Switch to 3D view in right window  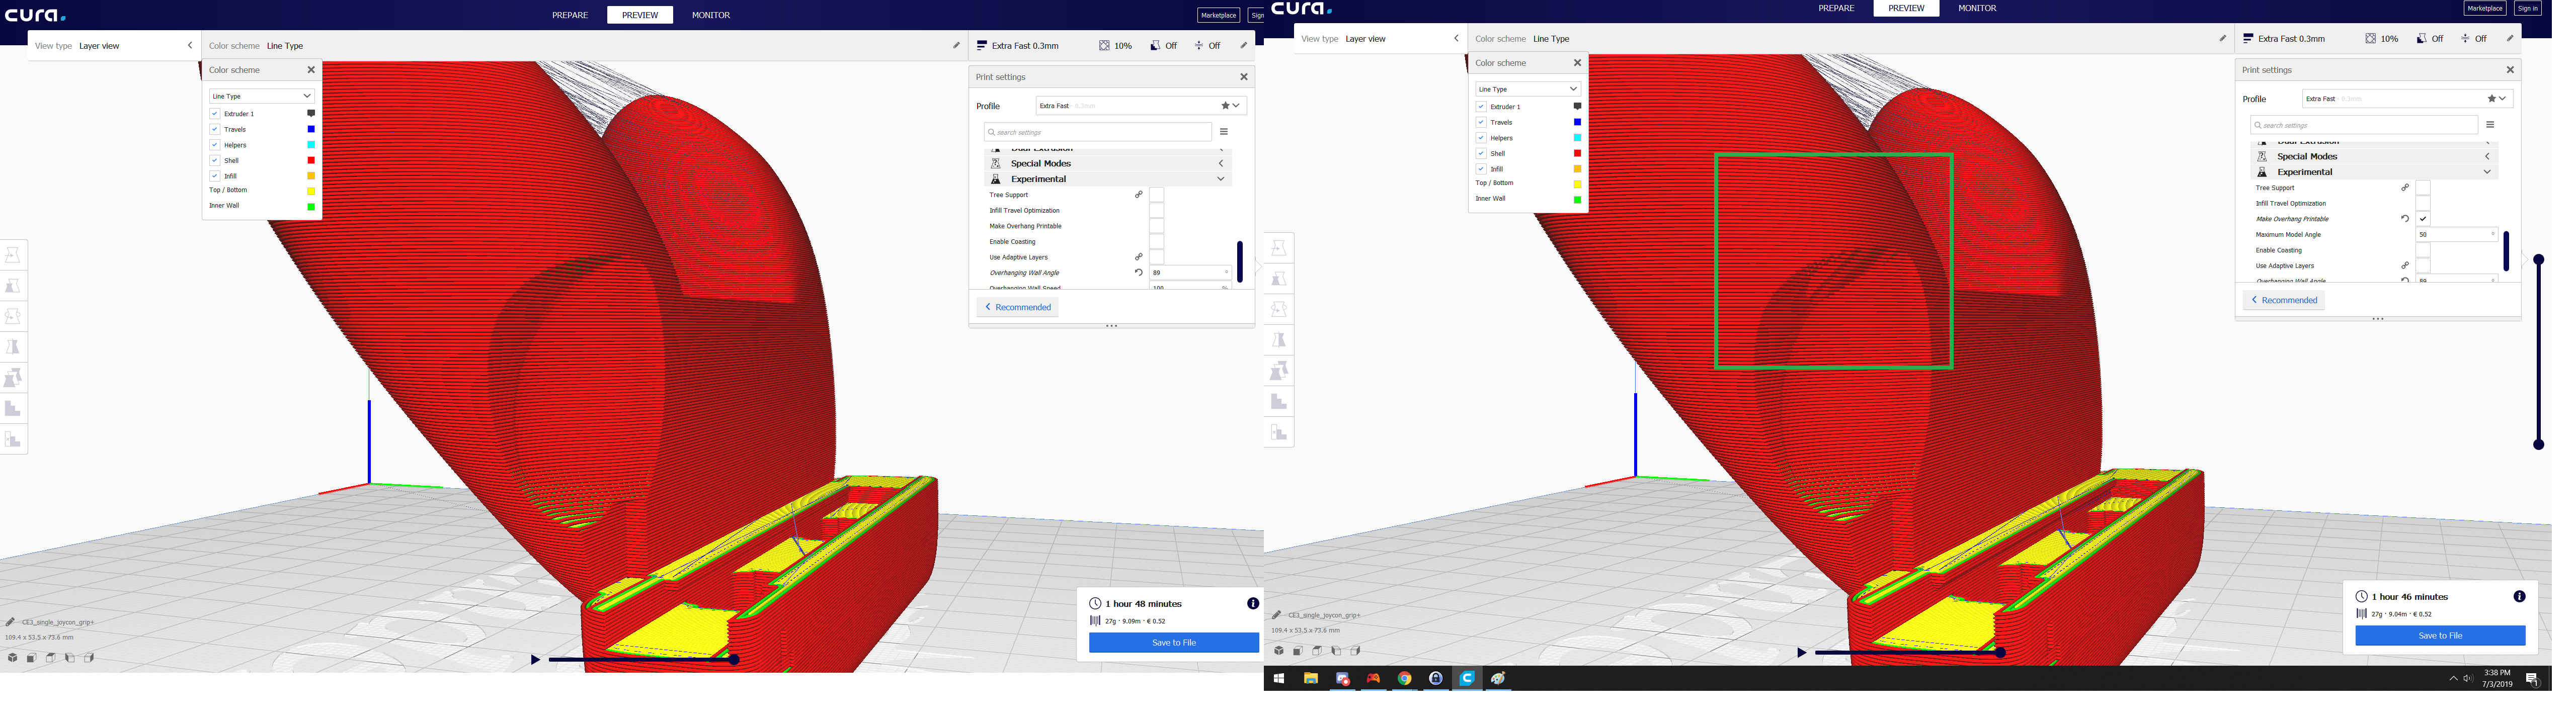[1279, 651]
